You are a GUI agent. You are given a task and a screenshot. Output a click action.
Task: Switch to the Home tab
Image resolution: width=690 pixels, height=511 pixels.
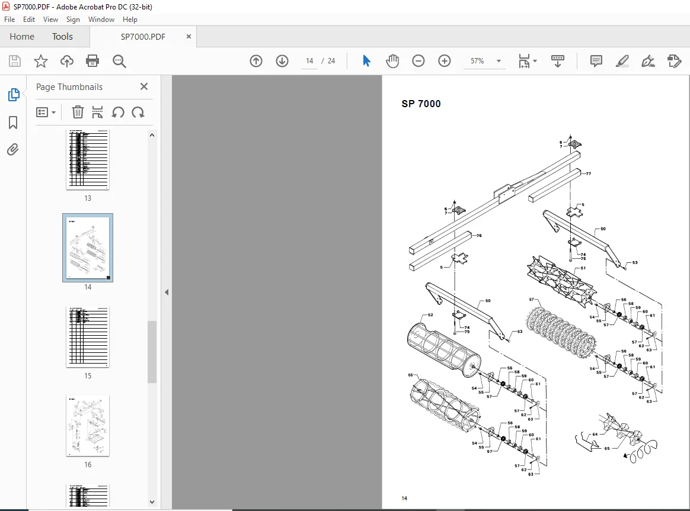pyautogui.click(x=22, y=37)
